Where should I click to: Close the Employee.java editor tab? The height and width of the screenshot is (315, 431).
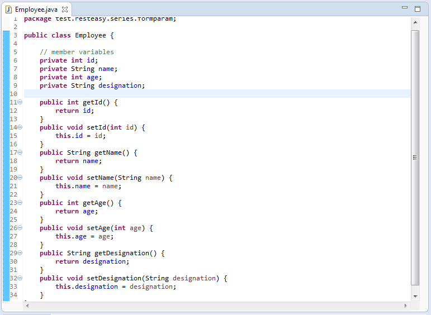coord(65,9)
